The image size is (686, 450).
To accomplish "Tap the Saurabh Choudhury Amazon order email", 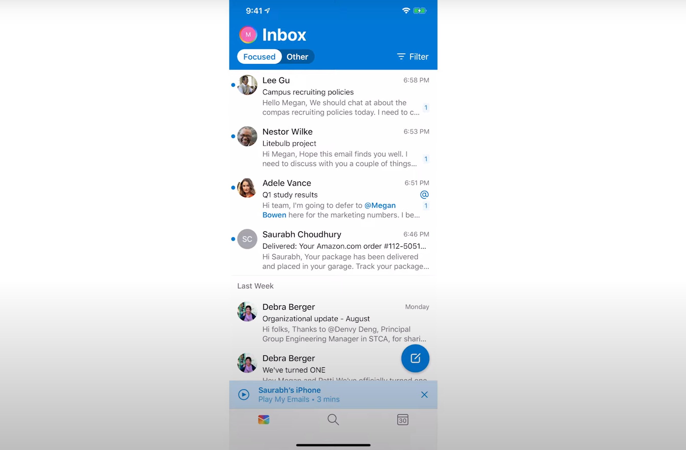I will pyautogui.click(x=333, y=249).
